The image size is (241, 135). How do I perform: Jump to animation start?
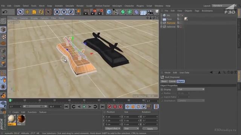click(x=66, y=106)
